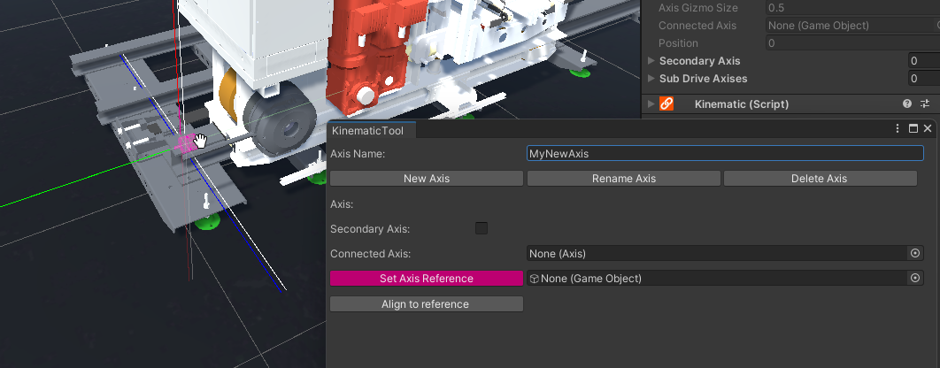Screen dimensions: 940x368
Task: Click the object picker for Connected Axis
Action: click(x=915, y=254)
